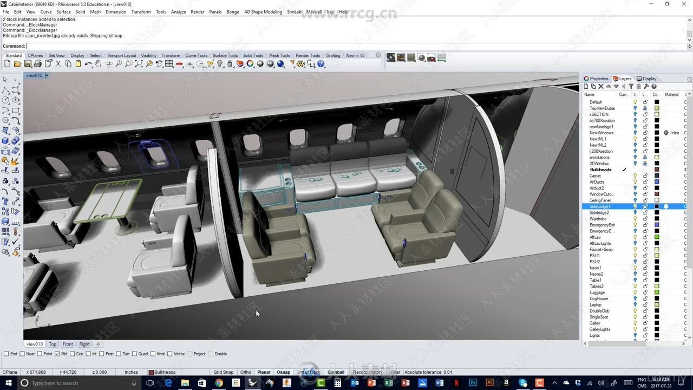Image resolution: width=693 pixels, height=390 pixels.
Task: Select the Box solid tool
Action: point(6,140)
